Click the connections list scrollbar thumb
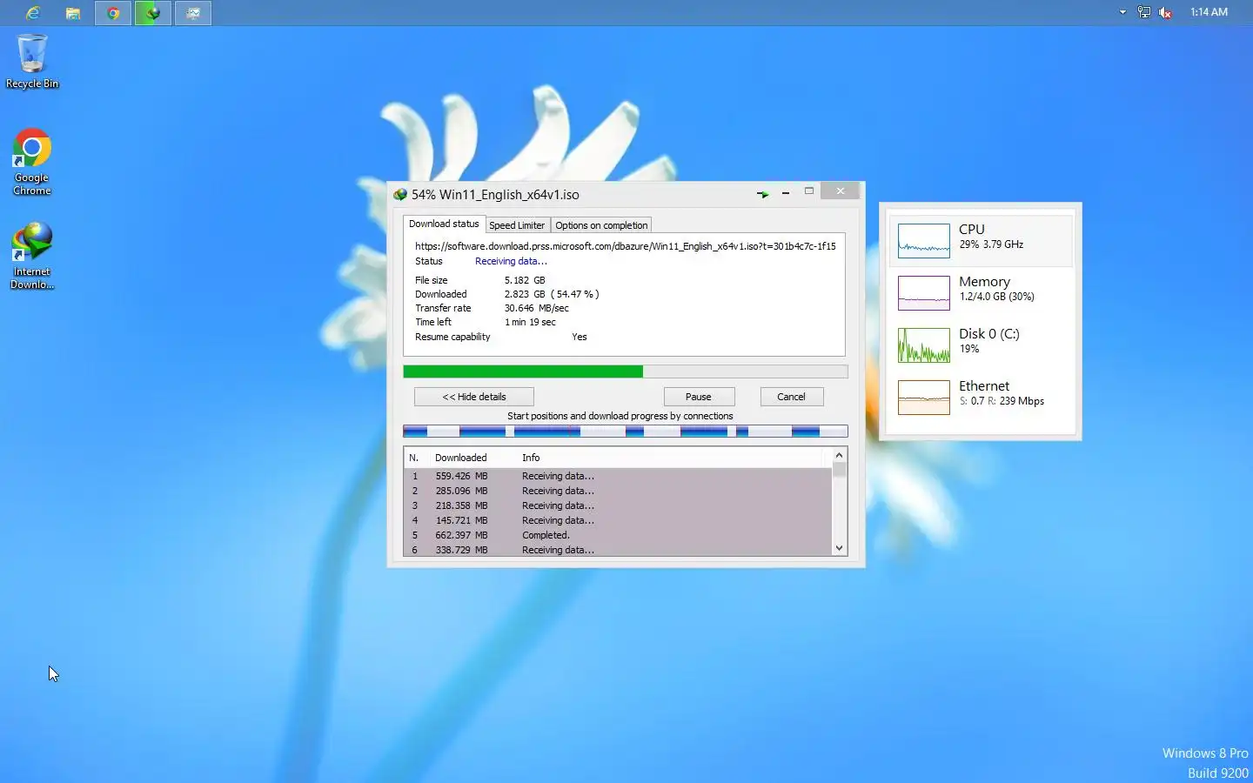Screen dimensions: 1253x783 coord(840,470)
